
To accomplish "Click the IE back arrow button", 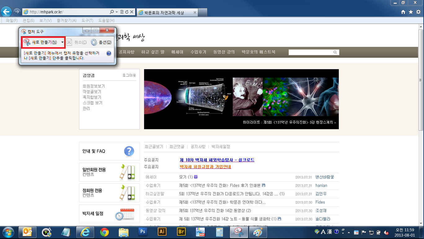I will [6, 12].
